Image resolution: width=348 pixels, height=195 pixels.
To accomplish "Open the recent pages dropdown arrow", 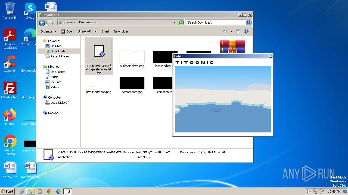I will coord(55,22).
